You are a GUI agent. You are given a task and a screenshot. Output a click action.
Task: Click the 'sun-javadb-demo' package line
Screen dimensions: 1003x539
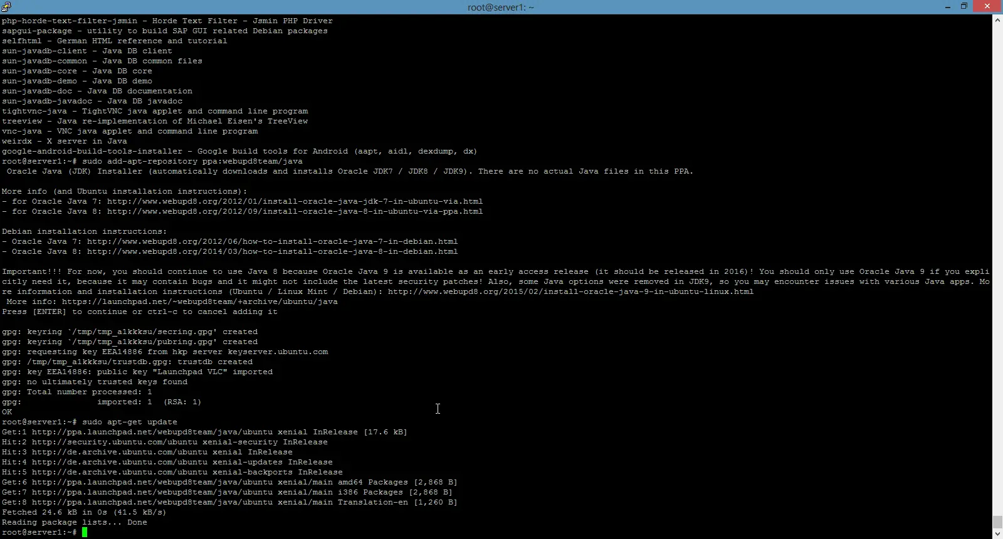point(77,81)
